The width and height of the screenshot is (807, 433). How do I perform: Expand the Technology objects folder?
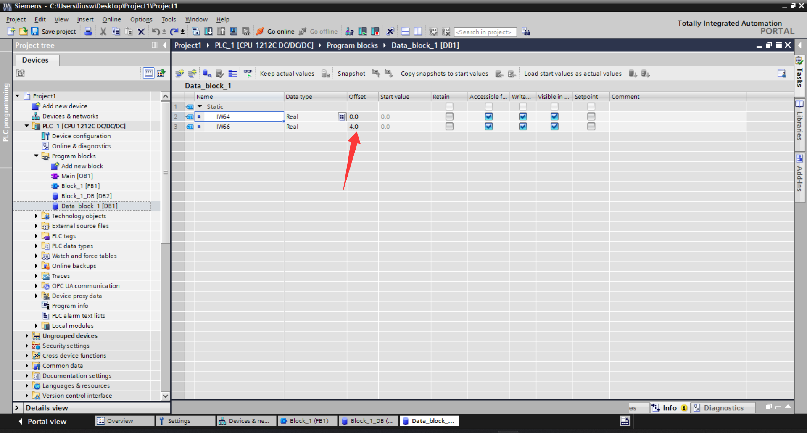click(36, 216)
